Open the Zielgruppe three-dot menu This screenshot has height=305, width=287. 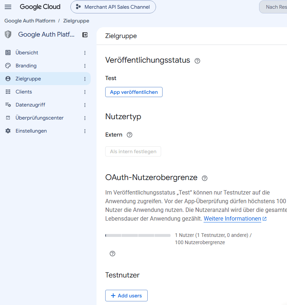coord(85,79)
